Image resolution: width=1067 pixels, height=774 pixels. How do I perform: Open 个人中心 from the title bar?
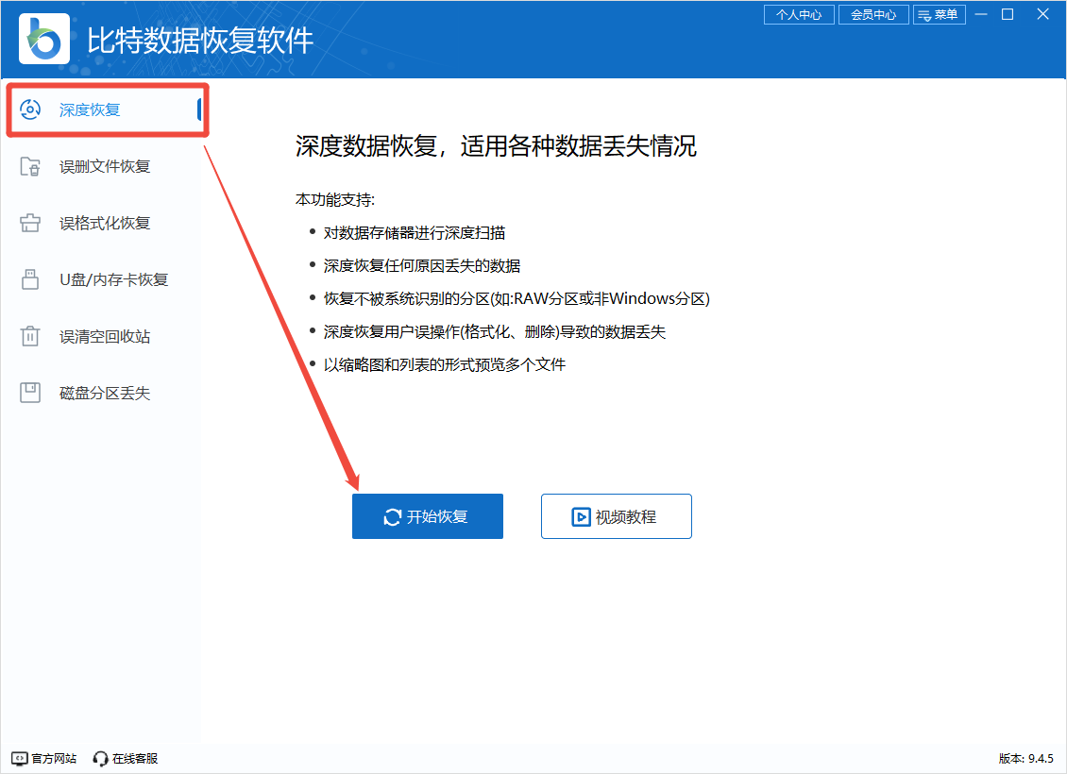(x=799, y=14)
